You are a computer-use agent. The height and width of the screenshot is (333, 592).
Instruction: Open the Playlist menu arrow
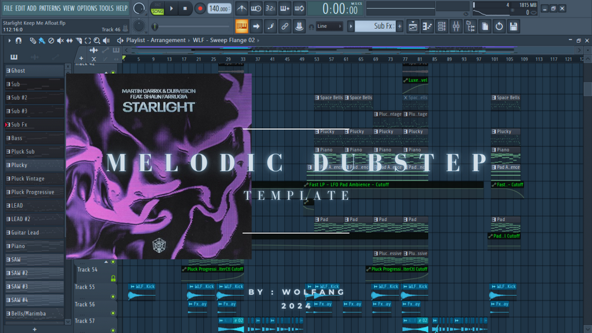[9, 41]
